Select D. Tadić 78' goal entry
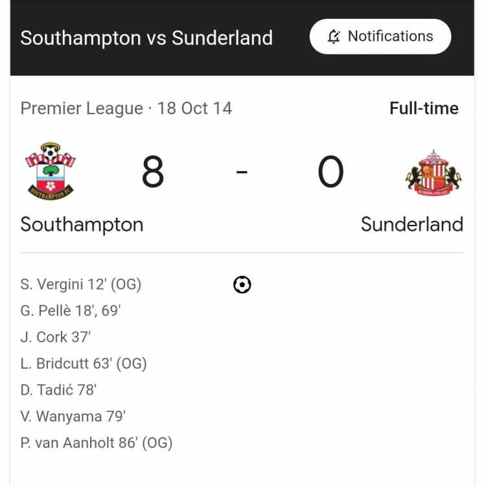 58,390
